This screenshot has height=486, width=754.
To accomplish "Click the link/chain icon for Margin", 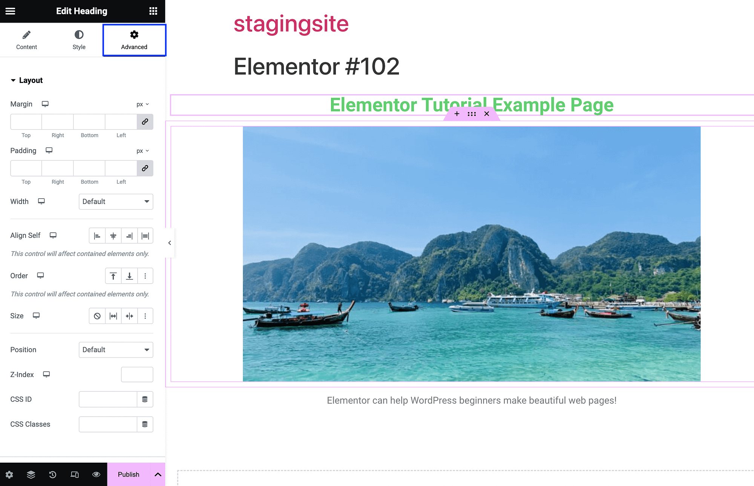I will click(144, 122).
